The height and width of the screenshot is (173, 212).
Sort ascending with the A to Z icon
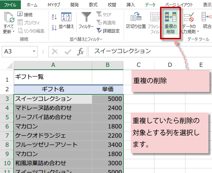click(x=54, y=17)
